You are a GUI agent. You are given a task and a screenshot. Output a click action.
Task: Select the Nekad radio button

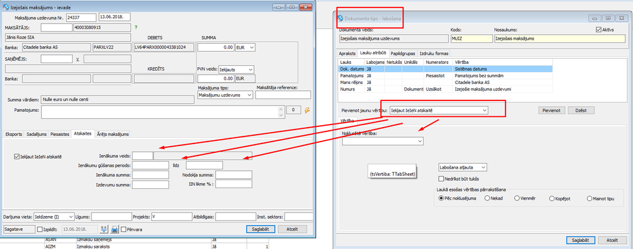pos(487,198)
